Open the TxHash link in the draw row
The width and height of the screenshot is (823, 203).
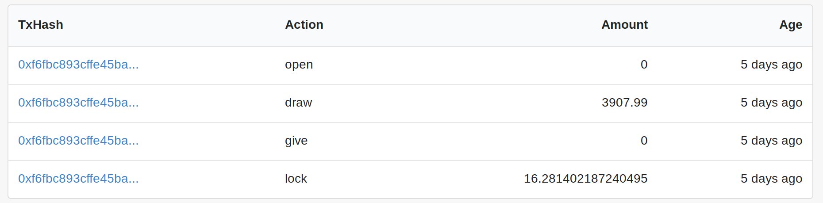78,103
